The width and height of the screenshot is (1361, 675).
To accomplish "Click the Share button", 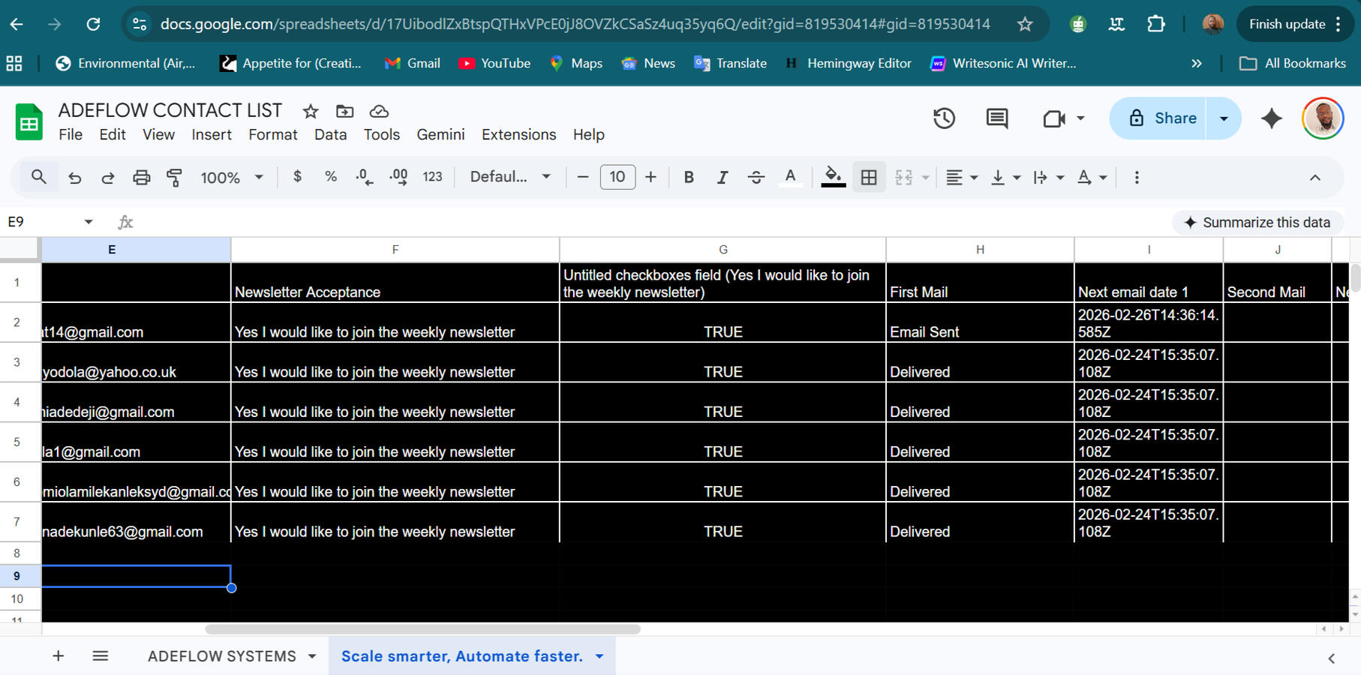I will tap(1167, 118).
